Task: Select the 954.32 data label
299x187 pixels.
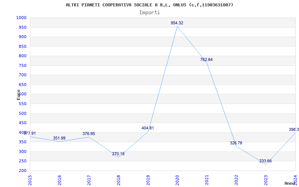Action: 177,23
